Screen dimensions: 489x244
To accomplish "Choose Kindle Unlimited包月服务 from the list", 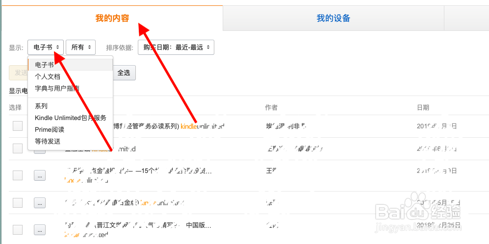I will (71, 118).
